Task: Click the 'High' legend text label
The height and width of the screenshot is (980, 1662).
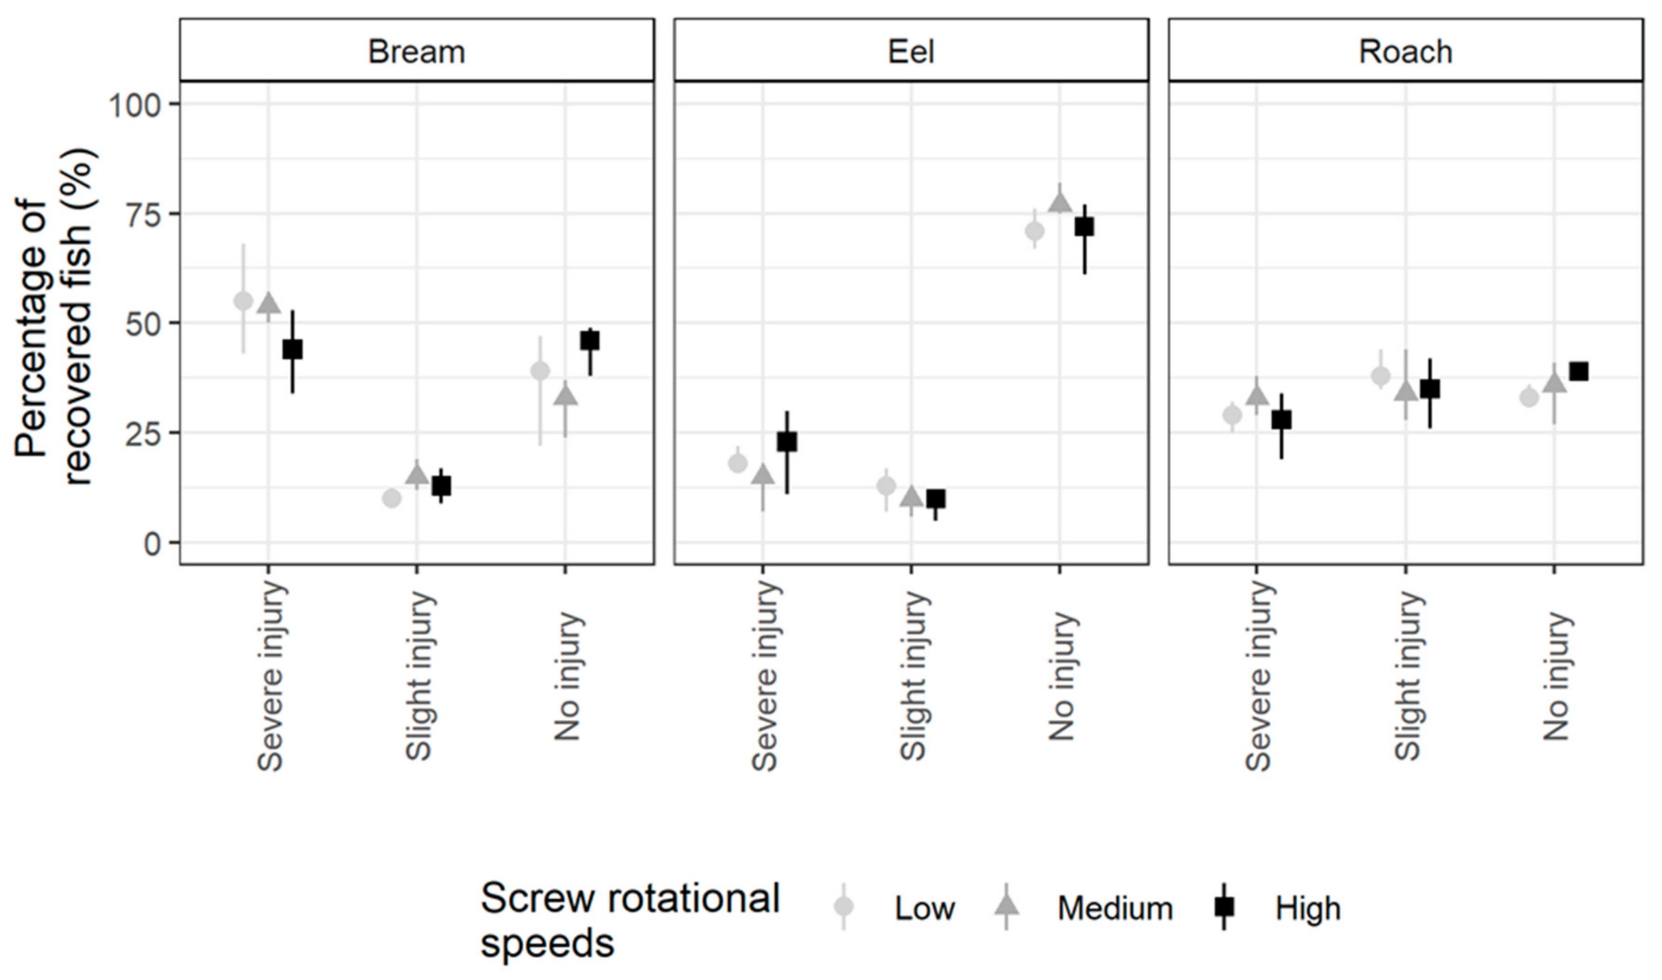Action: tap(1308, 909)
